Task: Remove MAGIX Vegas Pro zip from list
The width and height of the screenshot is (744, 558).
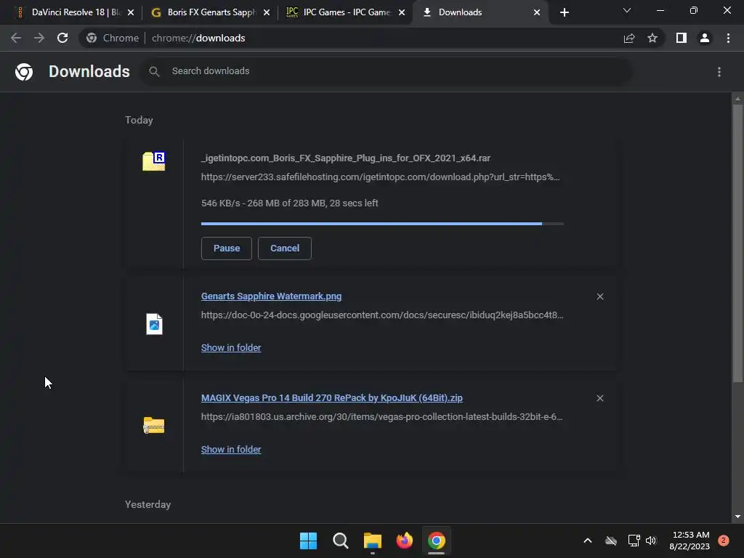Action: pyautogui.click(x=600, y=398)
